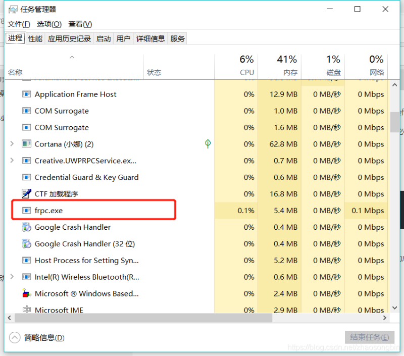
Task: Click the Cortana process icon
Action: pyautogui.click(x=27, y=144)
